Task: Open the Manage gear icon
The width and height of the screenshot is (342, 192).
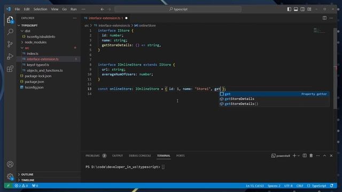Action: pos(10,177)
